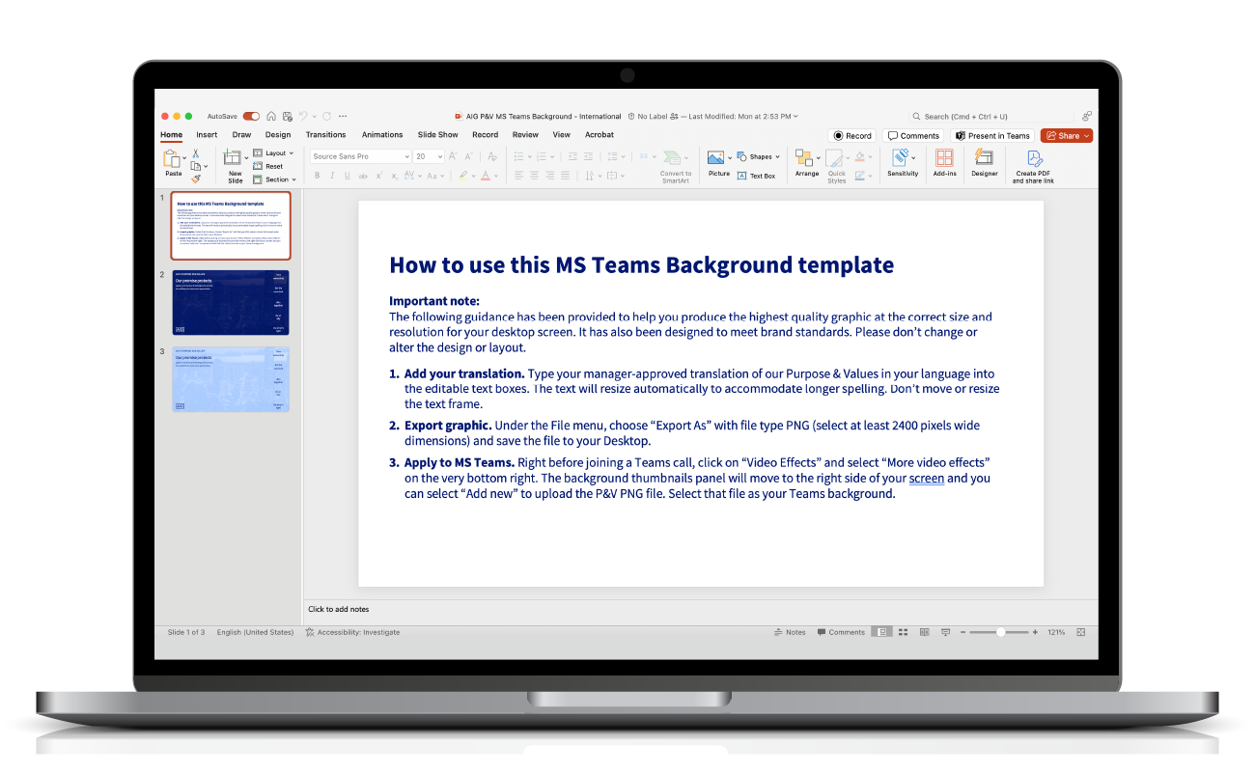Click the Increase Font Size icon
The width and height of the screenshot is (1255, 772).
click(x=453, y=156)
